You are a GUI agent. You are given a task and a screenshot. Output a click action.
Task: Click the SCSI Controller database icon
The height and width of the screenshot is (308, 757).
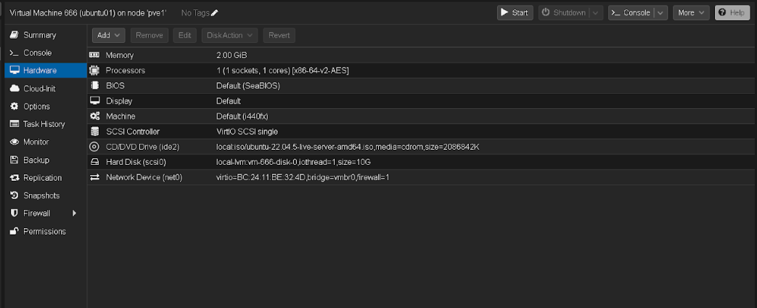click(x=94, y=131)
